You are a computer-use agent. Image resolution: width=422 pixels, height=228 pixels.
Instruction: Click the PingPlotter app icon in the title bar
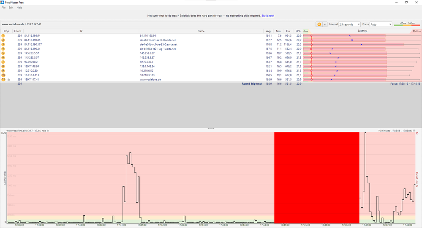coord(2,3)
